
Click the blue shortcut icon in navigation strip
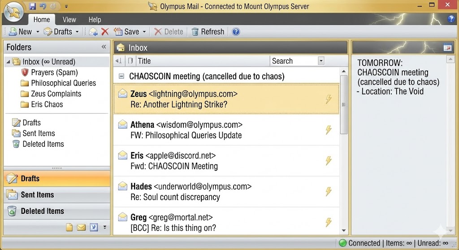[x=94, y=227]
